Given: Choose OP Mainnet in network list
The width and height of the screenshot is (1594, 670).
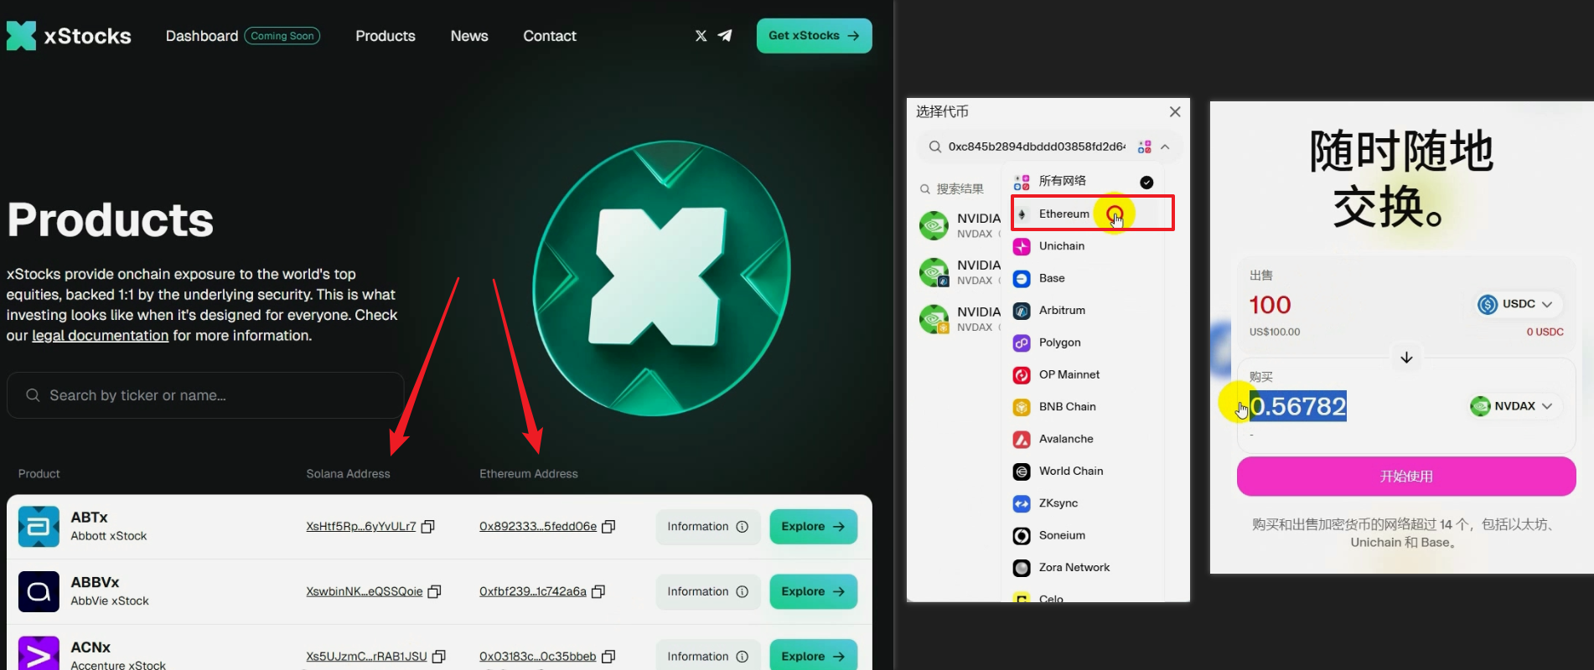Looking at the screenshot, I should click(x=1084, y=375).
